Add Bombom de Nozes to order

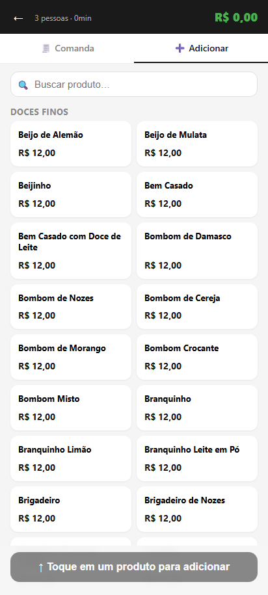tap(71, 307)
